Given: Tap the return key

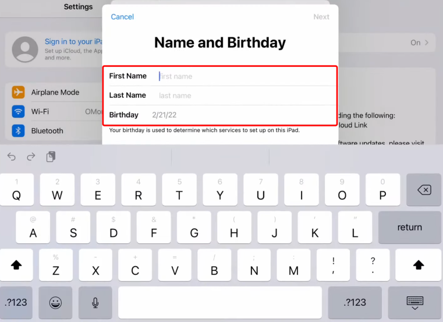Looking at the screenshot, I should click(410, 227).
